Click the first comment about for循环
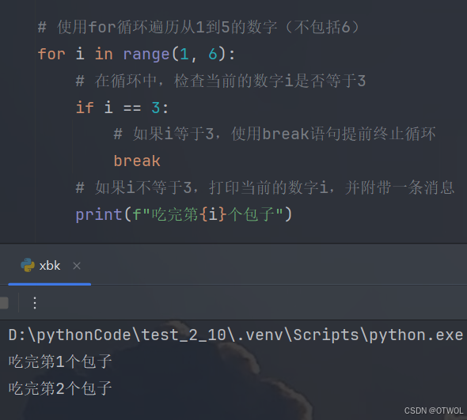The width and height of the screenshot is (467, 420). [x=199, y=27]
